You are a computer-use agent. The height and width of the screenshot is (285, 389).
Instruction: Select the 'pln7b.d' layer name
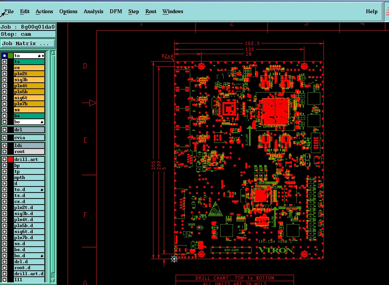(29, 238)
